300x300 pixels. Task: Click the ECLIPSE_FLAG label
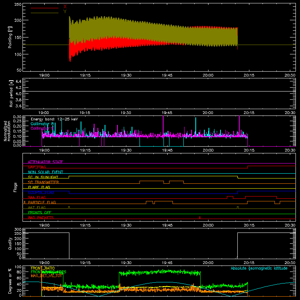click(41, 192)
